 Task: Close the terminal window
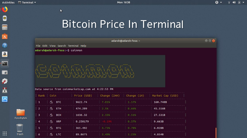[214, 41]
